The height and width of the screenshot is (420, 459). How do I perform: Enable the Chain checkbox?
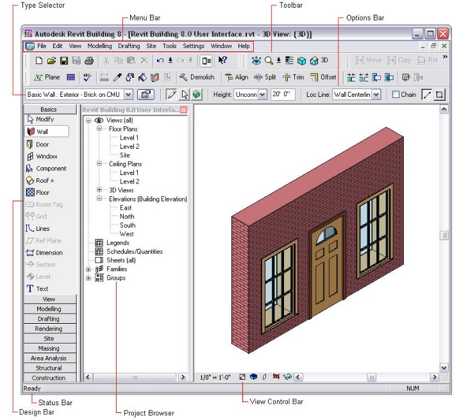[x=396, y=95]
